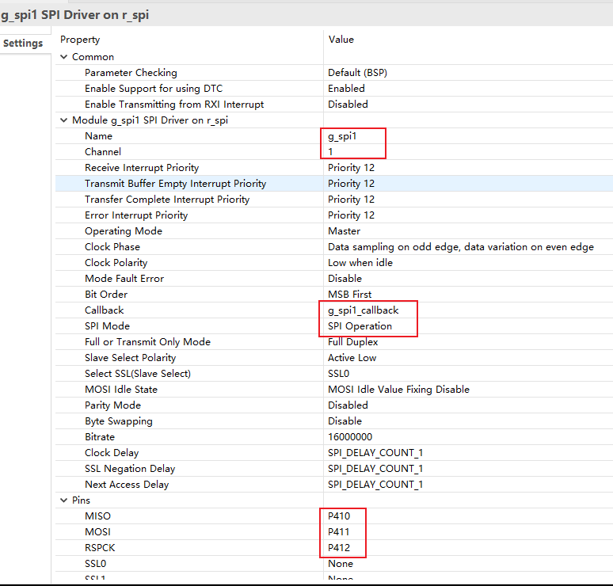The width and height of the screenshot is (613, 586).
Task: Select the Clock Delay property
Action: (x=112, y=453)
